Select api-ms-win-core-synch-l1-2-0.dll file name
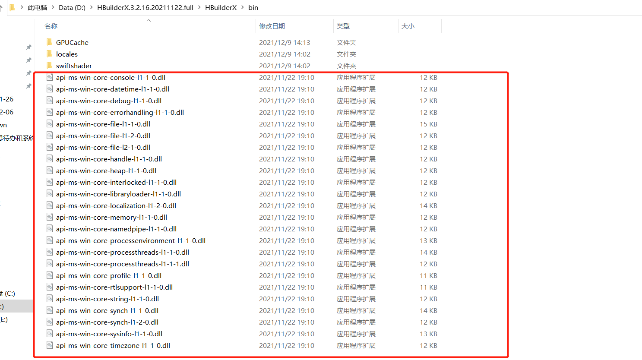The height and width of the screenshot is (360, 642). (107, 322)
